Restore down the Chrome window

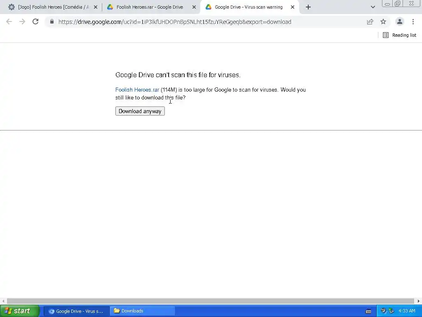(398, 3)
